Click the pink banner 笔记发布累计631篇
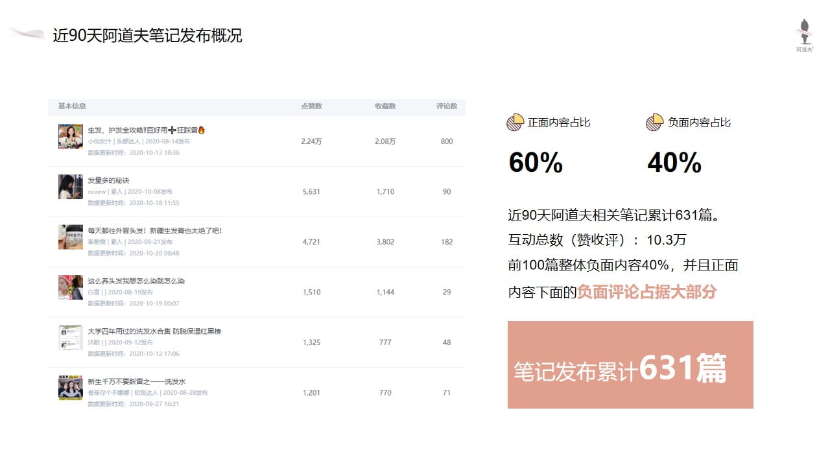The image size is (830, 467). click(630, 365)
